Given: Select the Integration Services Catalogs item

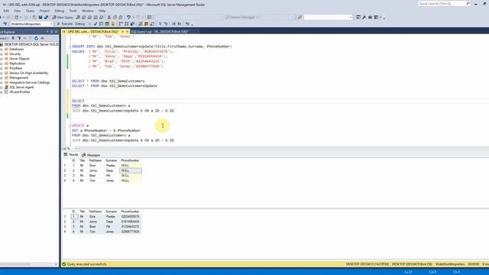Looking at the screenshot, I should (x=29, y=82).
